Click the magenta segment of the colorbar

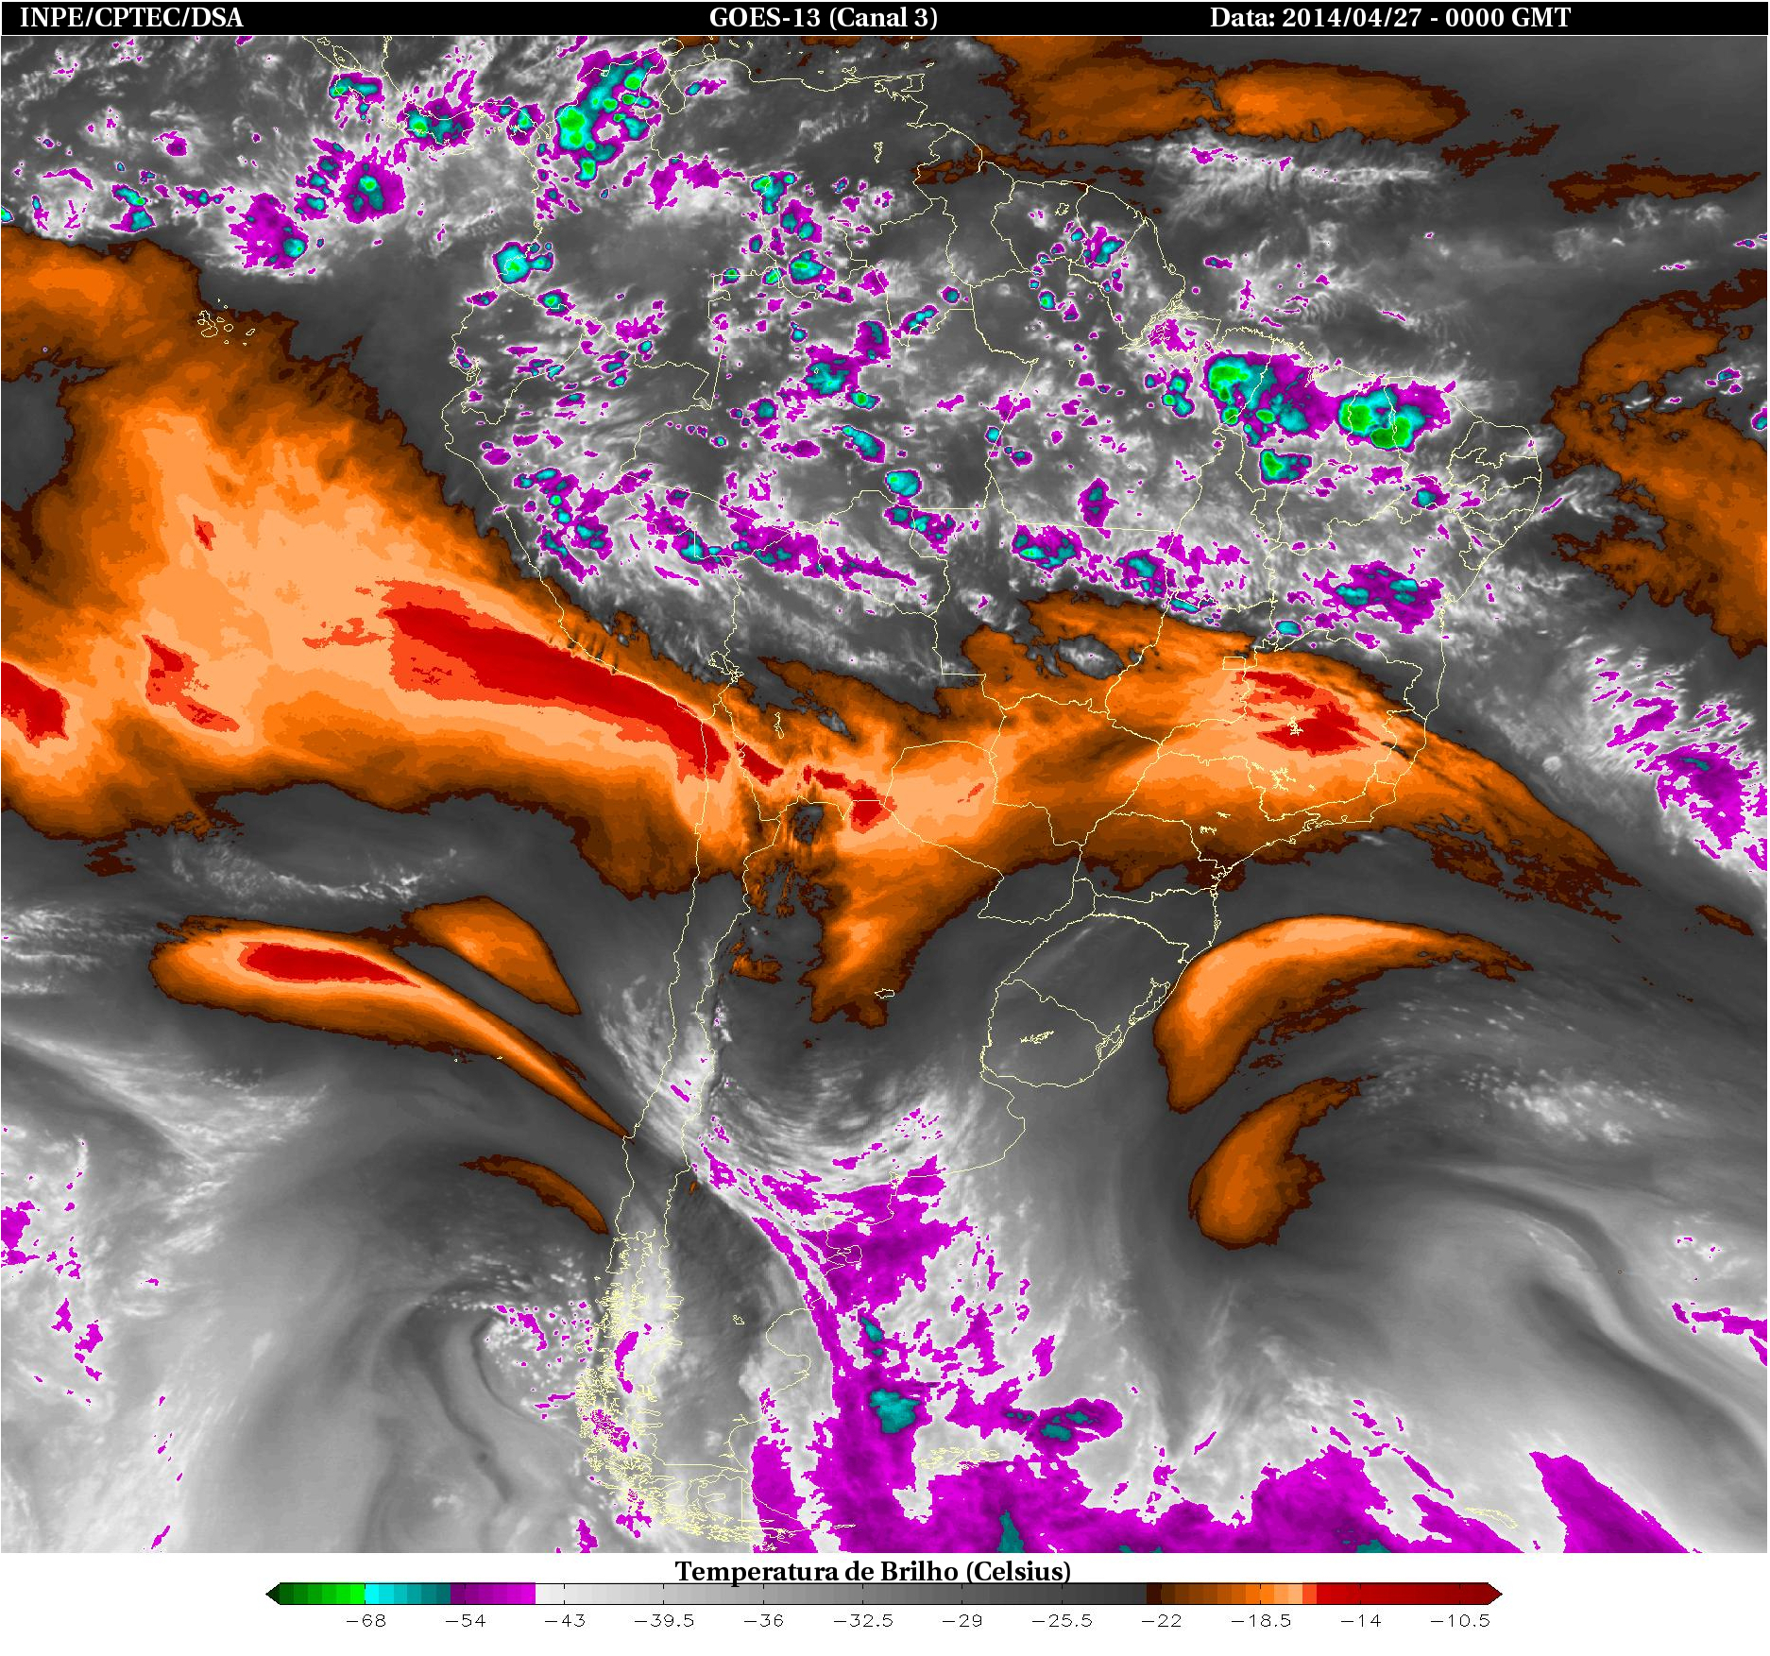[493, 1594]
